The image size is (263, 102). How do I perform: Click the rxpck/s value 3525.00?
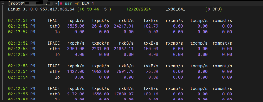[76, 26]
